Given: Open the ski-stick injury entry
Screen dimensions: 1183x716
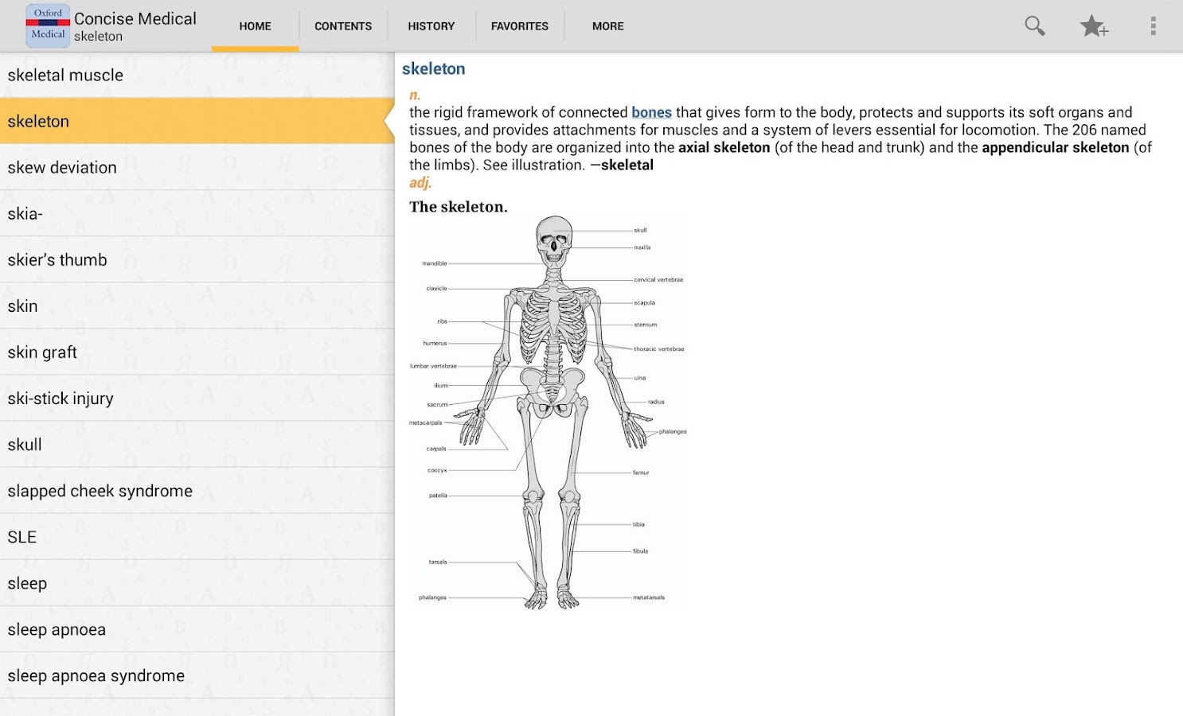Looking at the screenshot, I should click(61, 399).
